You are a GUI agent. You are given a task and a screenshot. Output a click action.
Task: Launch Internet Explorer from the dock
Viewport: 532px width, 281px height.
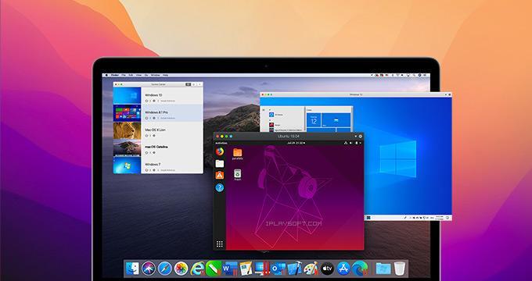(x=197, y=269)
